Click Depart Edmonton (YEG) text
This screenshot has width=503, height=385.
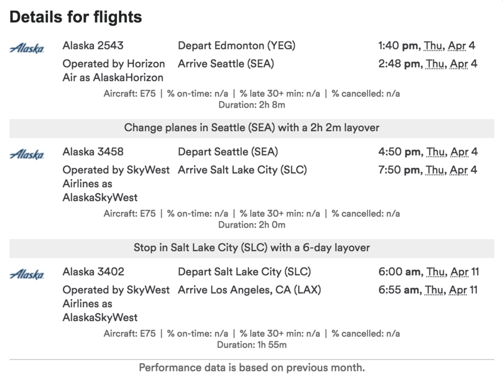(x=236, y=46)
